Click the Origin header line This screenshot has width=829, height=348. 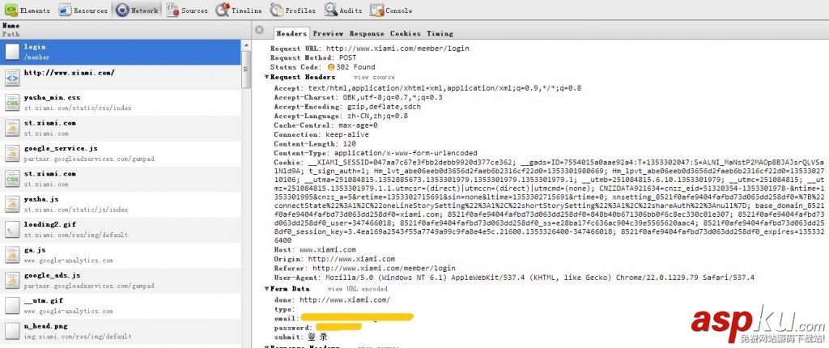334,259
